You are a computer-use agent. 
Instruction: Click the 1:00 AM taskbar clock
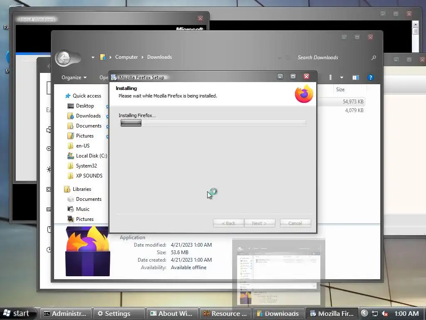(x=407, y=313)
